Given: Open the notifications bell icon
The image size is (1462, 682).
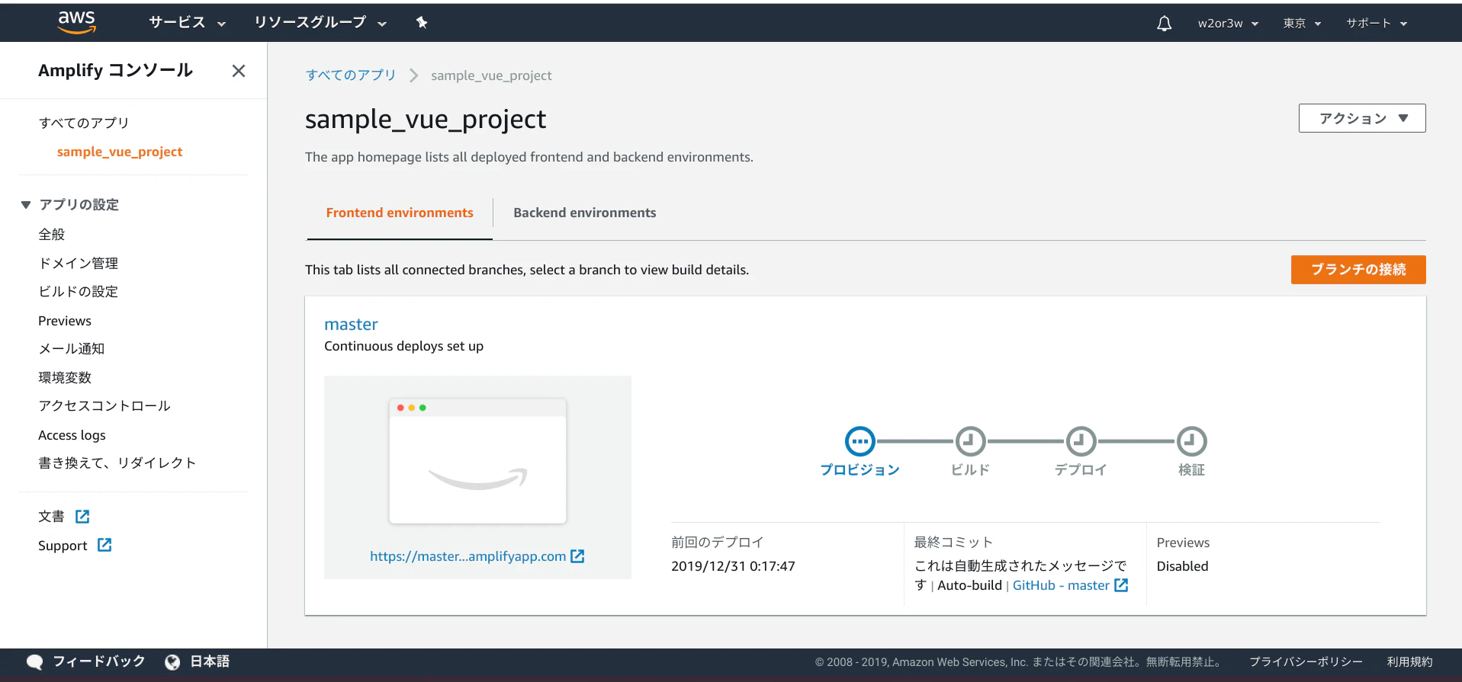Looking at the screenshot, I should [1164, 24].
